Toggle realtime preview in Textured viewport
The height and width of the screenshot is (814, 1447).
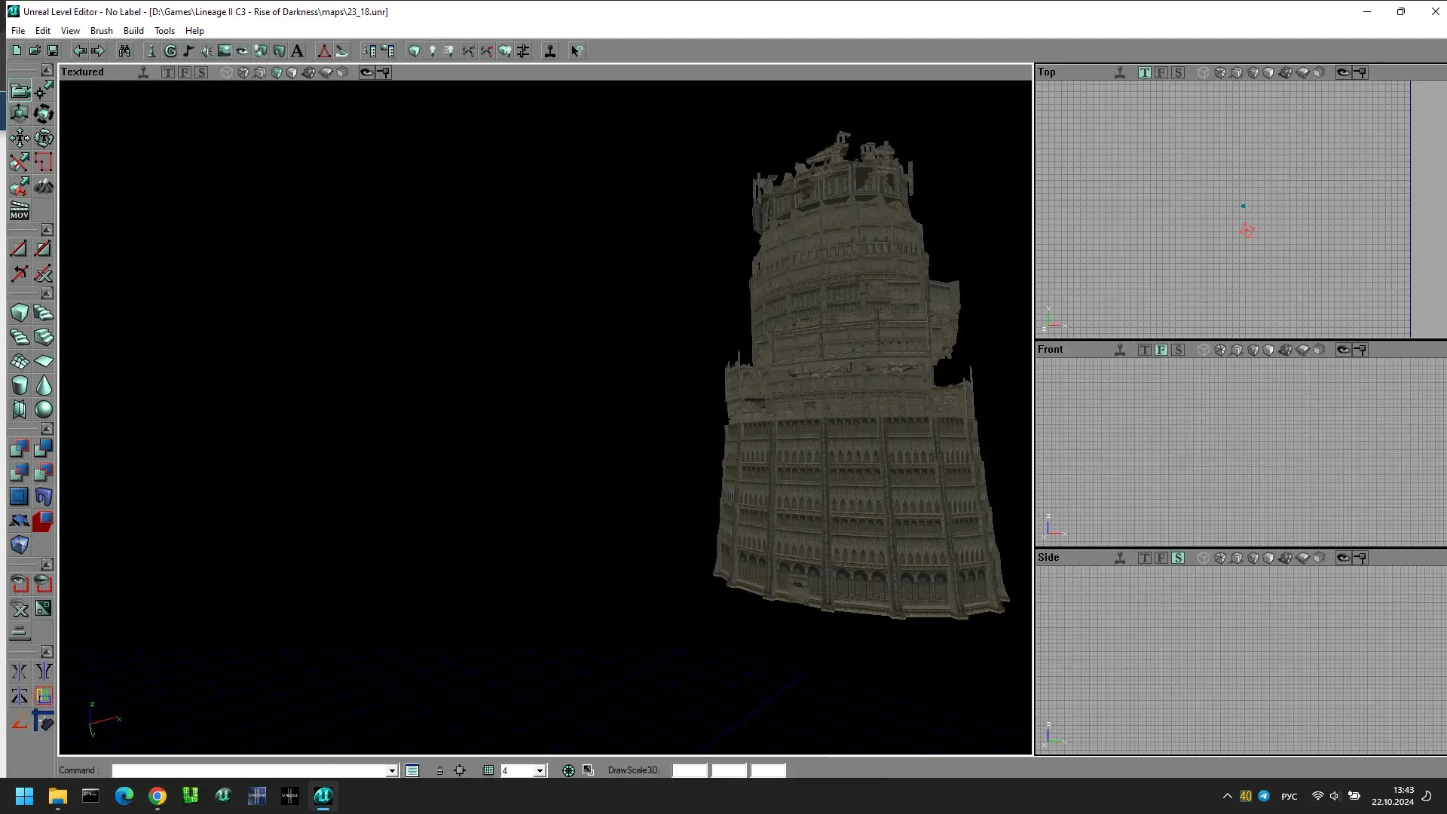143,72
